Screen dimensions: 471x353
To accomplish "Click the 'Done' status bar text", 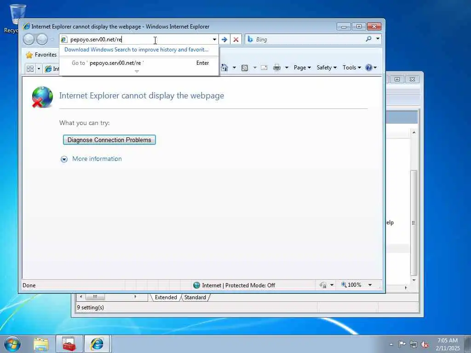I will pyautogui.click(x=29, y=285).
